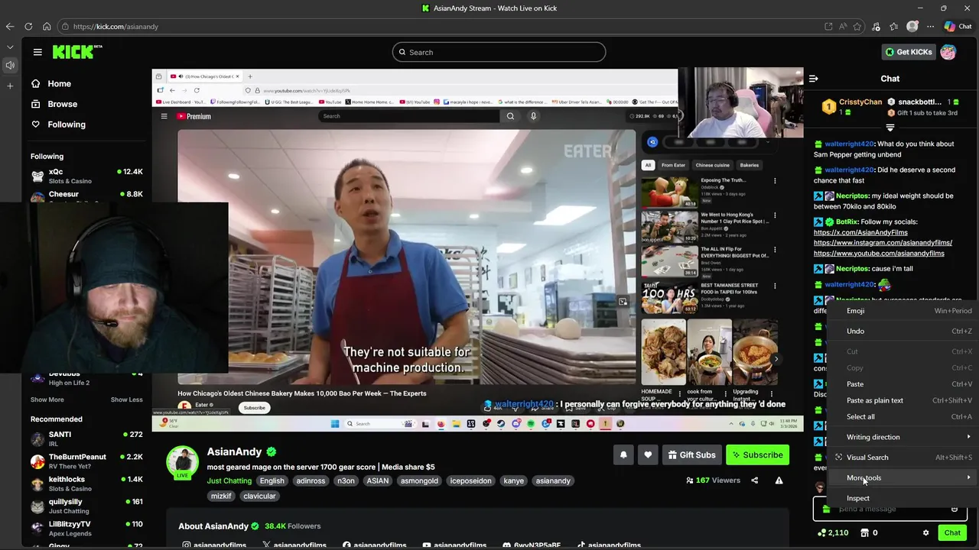The image size is (979, 550).
Task: Mute tab with sidebar speaker icon
Action: pyautogui.click(x=10, y=66)
